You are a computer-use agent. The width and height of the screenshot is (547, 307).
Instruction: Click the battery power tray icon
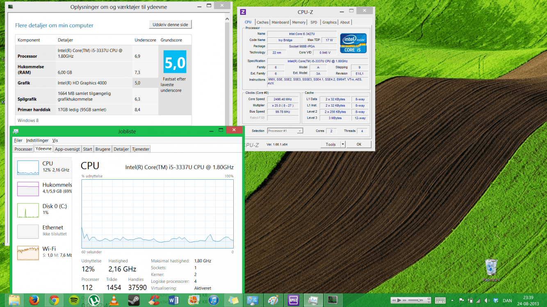[470, 300]
